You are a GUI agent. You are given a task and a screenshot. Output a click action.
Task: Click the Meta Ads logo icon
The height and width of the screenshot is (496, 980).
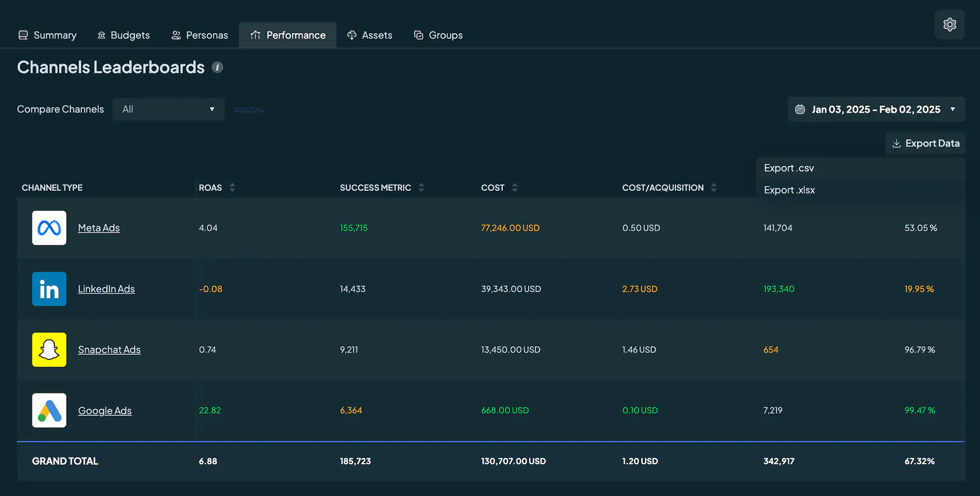(x=49, y=228)
